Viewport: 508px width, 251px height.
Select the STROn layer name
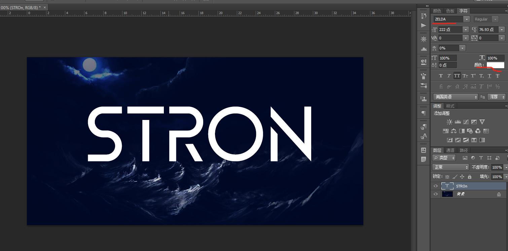[462, 186]
